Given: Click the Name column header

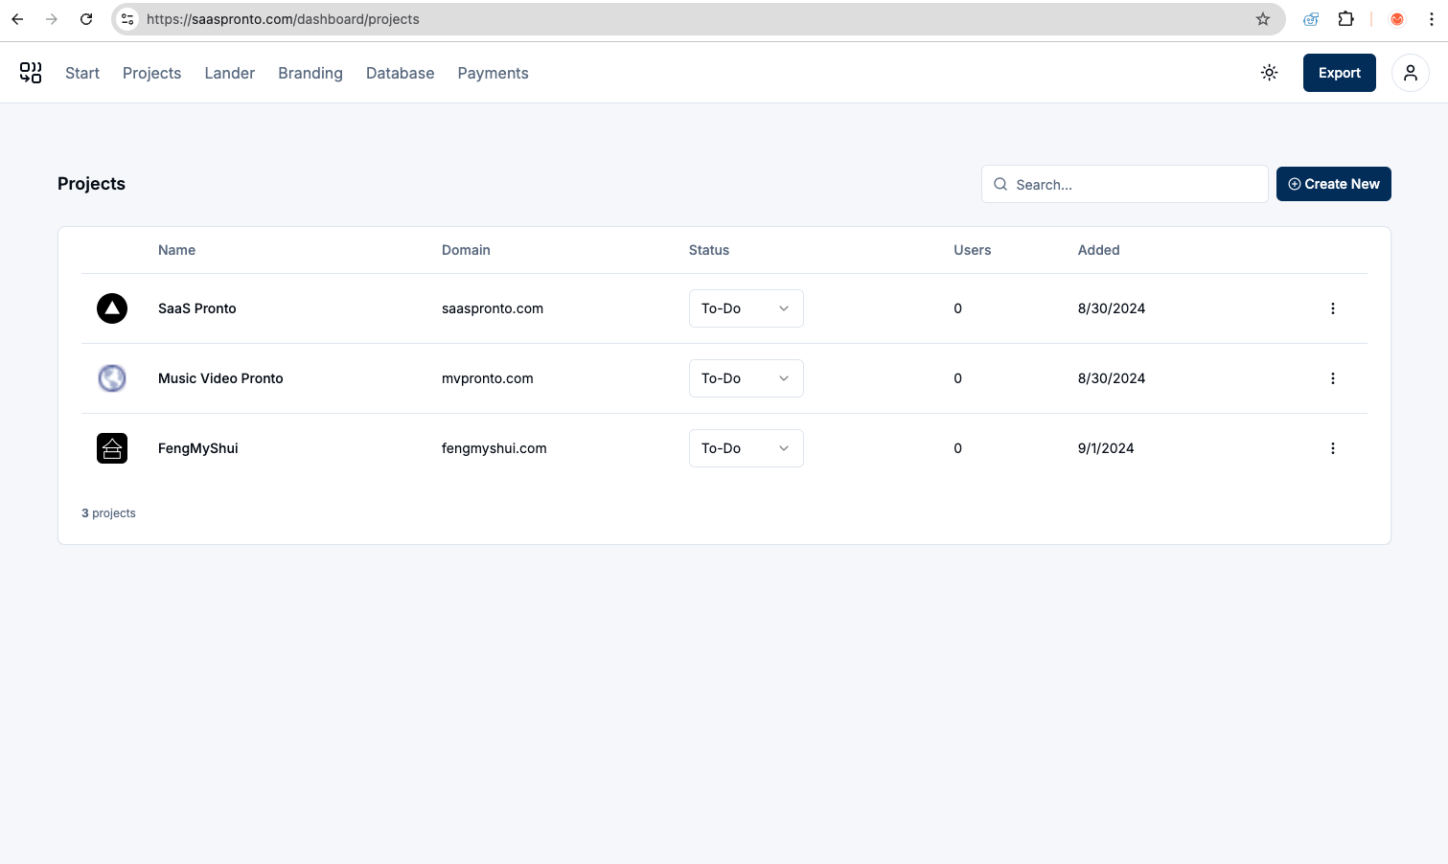Looking at the screenshot, I should [176, 250].
